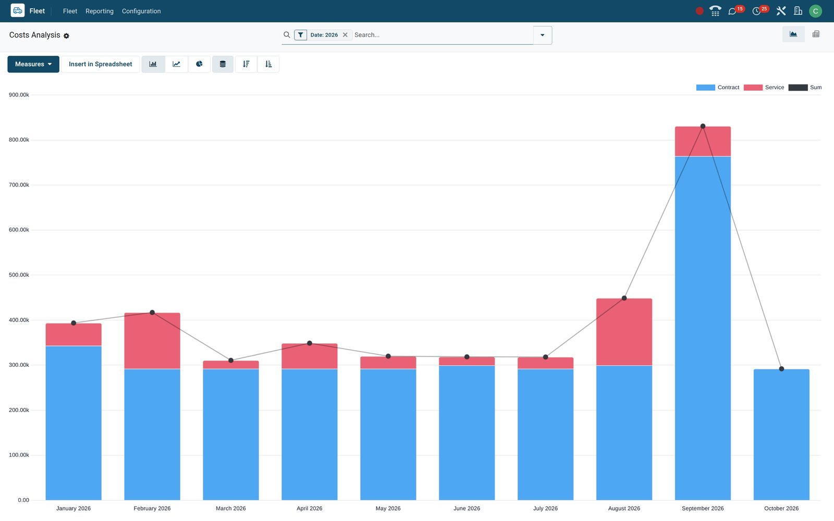Click the October 2026 Contract bar
The image size is (834, 521).
781,435
